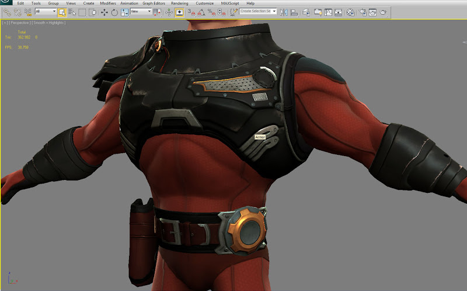Expand the 'View' reference coordinate dropdown
The height and width of the screenshot is (291, 467).
pos(140,12)
